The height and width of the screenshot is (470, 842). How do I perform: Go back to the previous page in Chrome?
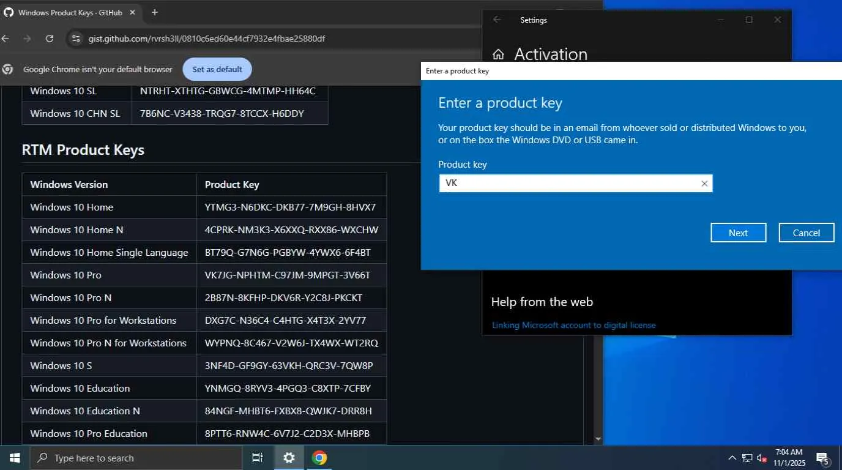[x=6, y=39]
